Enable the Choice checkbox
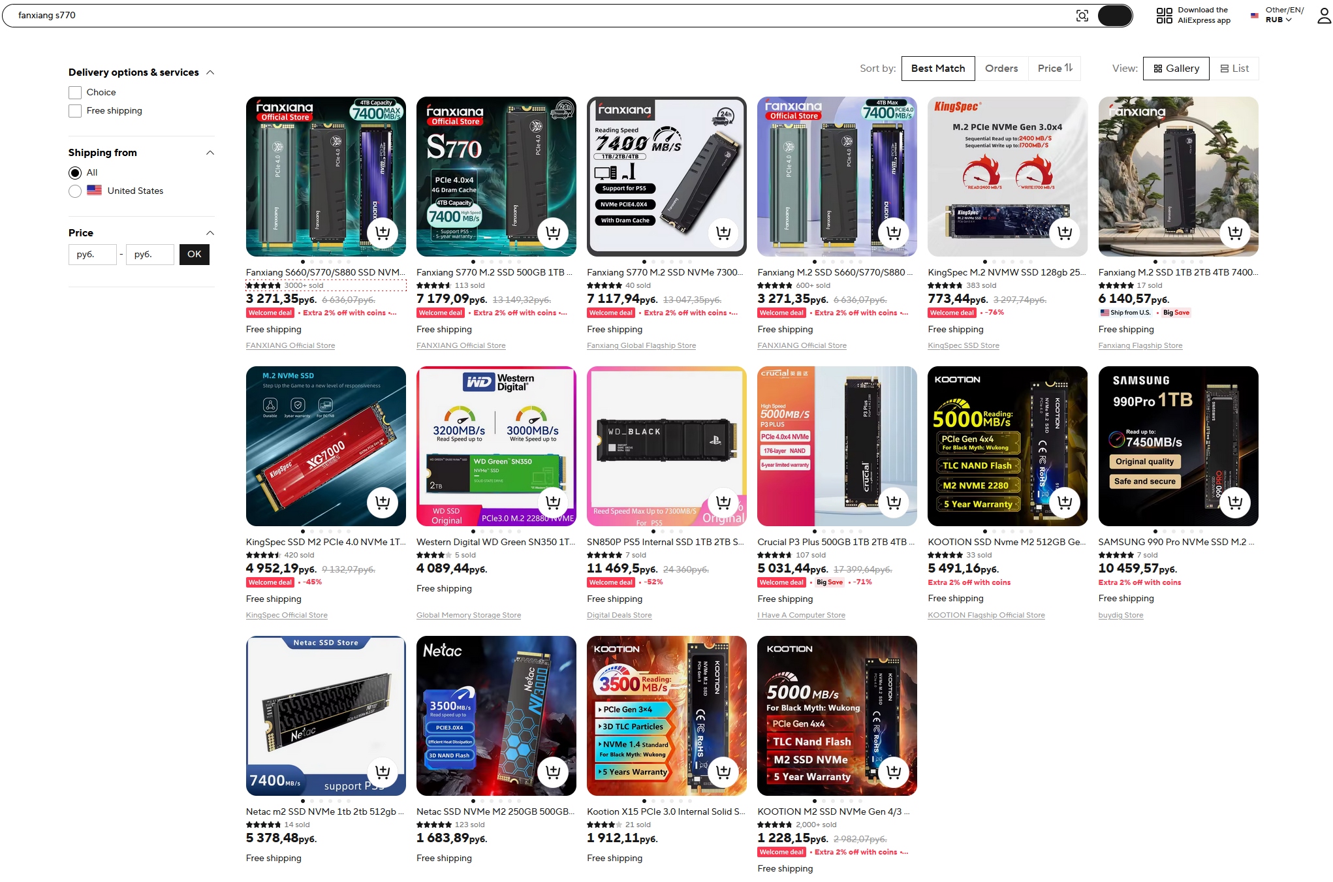This screenshot has height=882, width=1333. click(75, 93)
